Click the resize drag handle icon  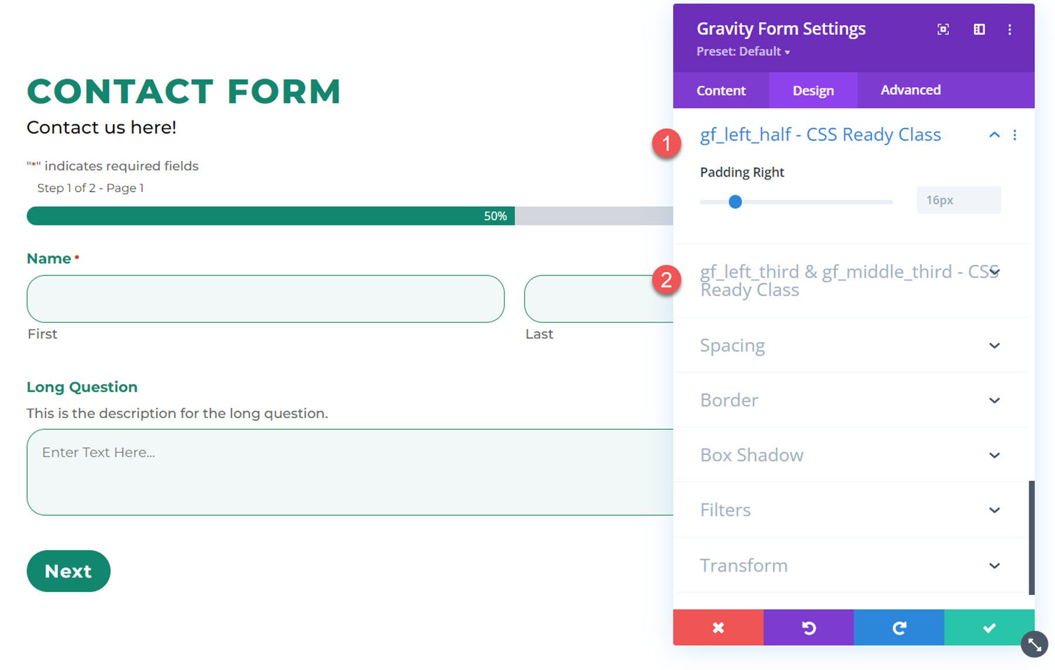1034,645
